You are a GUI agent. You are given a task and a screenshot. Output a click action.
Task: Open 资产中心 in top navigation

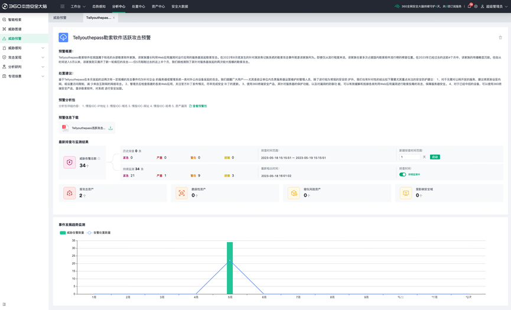[x=158, y=6]
